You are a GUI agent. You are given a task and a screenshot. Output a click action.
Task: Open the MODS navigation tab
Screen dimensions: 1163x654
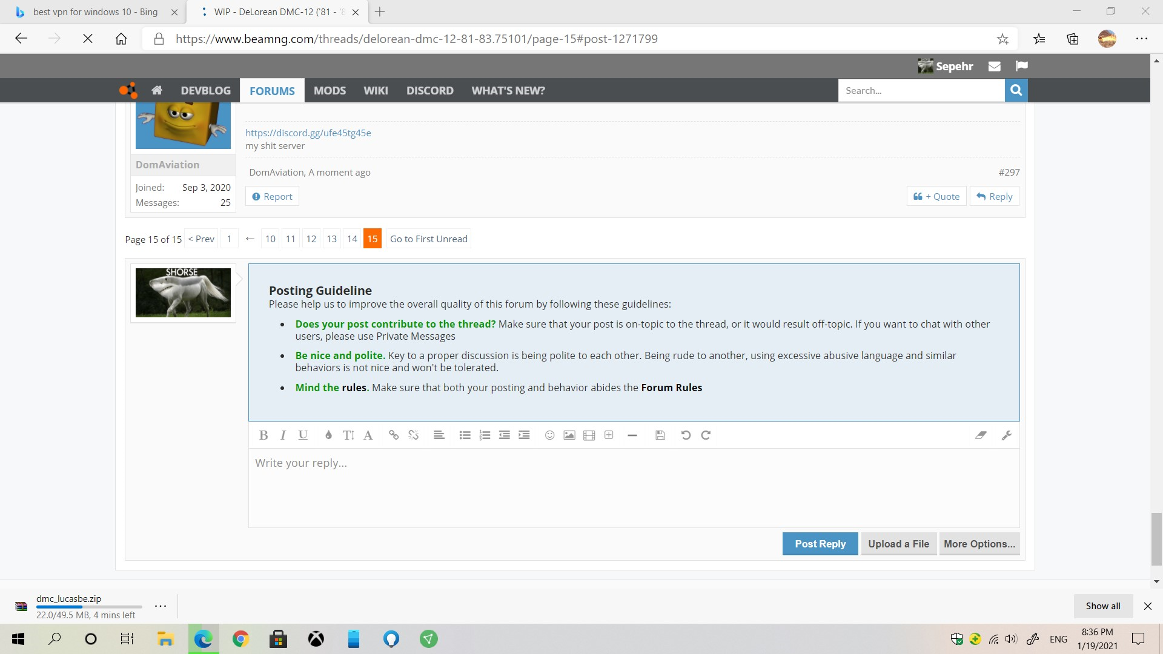tap(330, 90)
